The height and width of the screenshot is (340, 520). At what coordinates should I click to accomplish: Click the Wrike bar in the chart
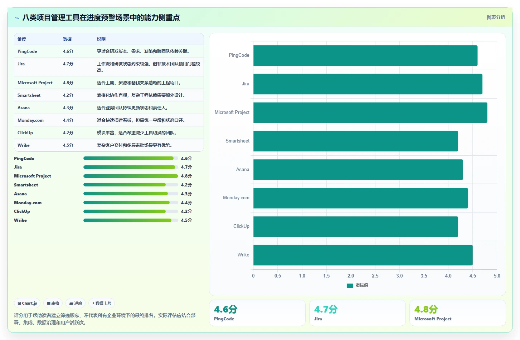[363, 255]
